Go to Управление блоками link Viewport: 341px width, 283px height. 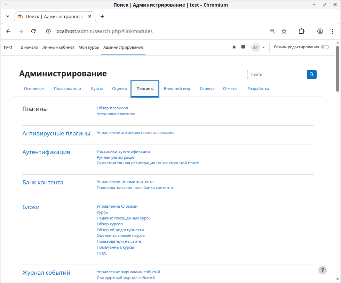117,206
